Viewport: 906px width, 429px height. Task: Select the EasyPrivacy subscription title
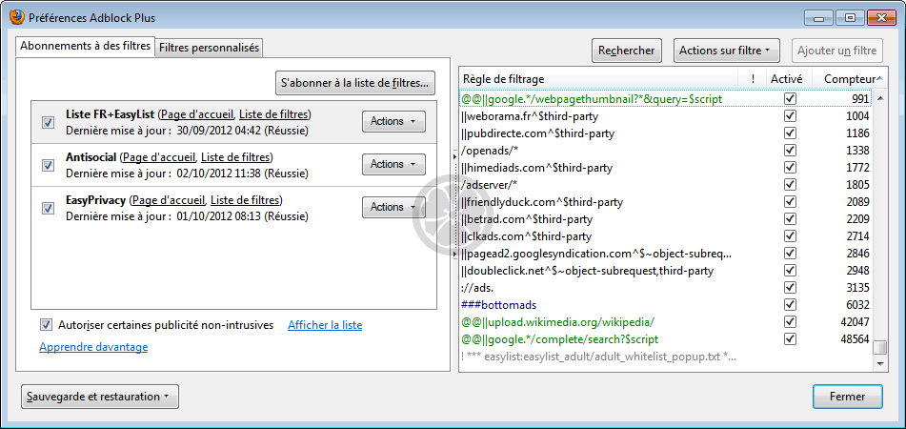coord(95,200)
